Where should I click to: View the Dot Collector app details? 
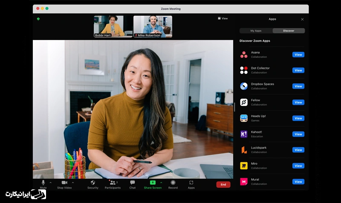[x=298, y=70]
